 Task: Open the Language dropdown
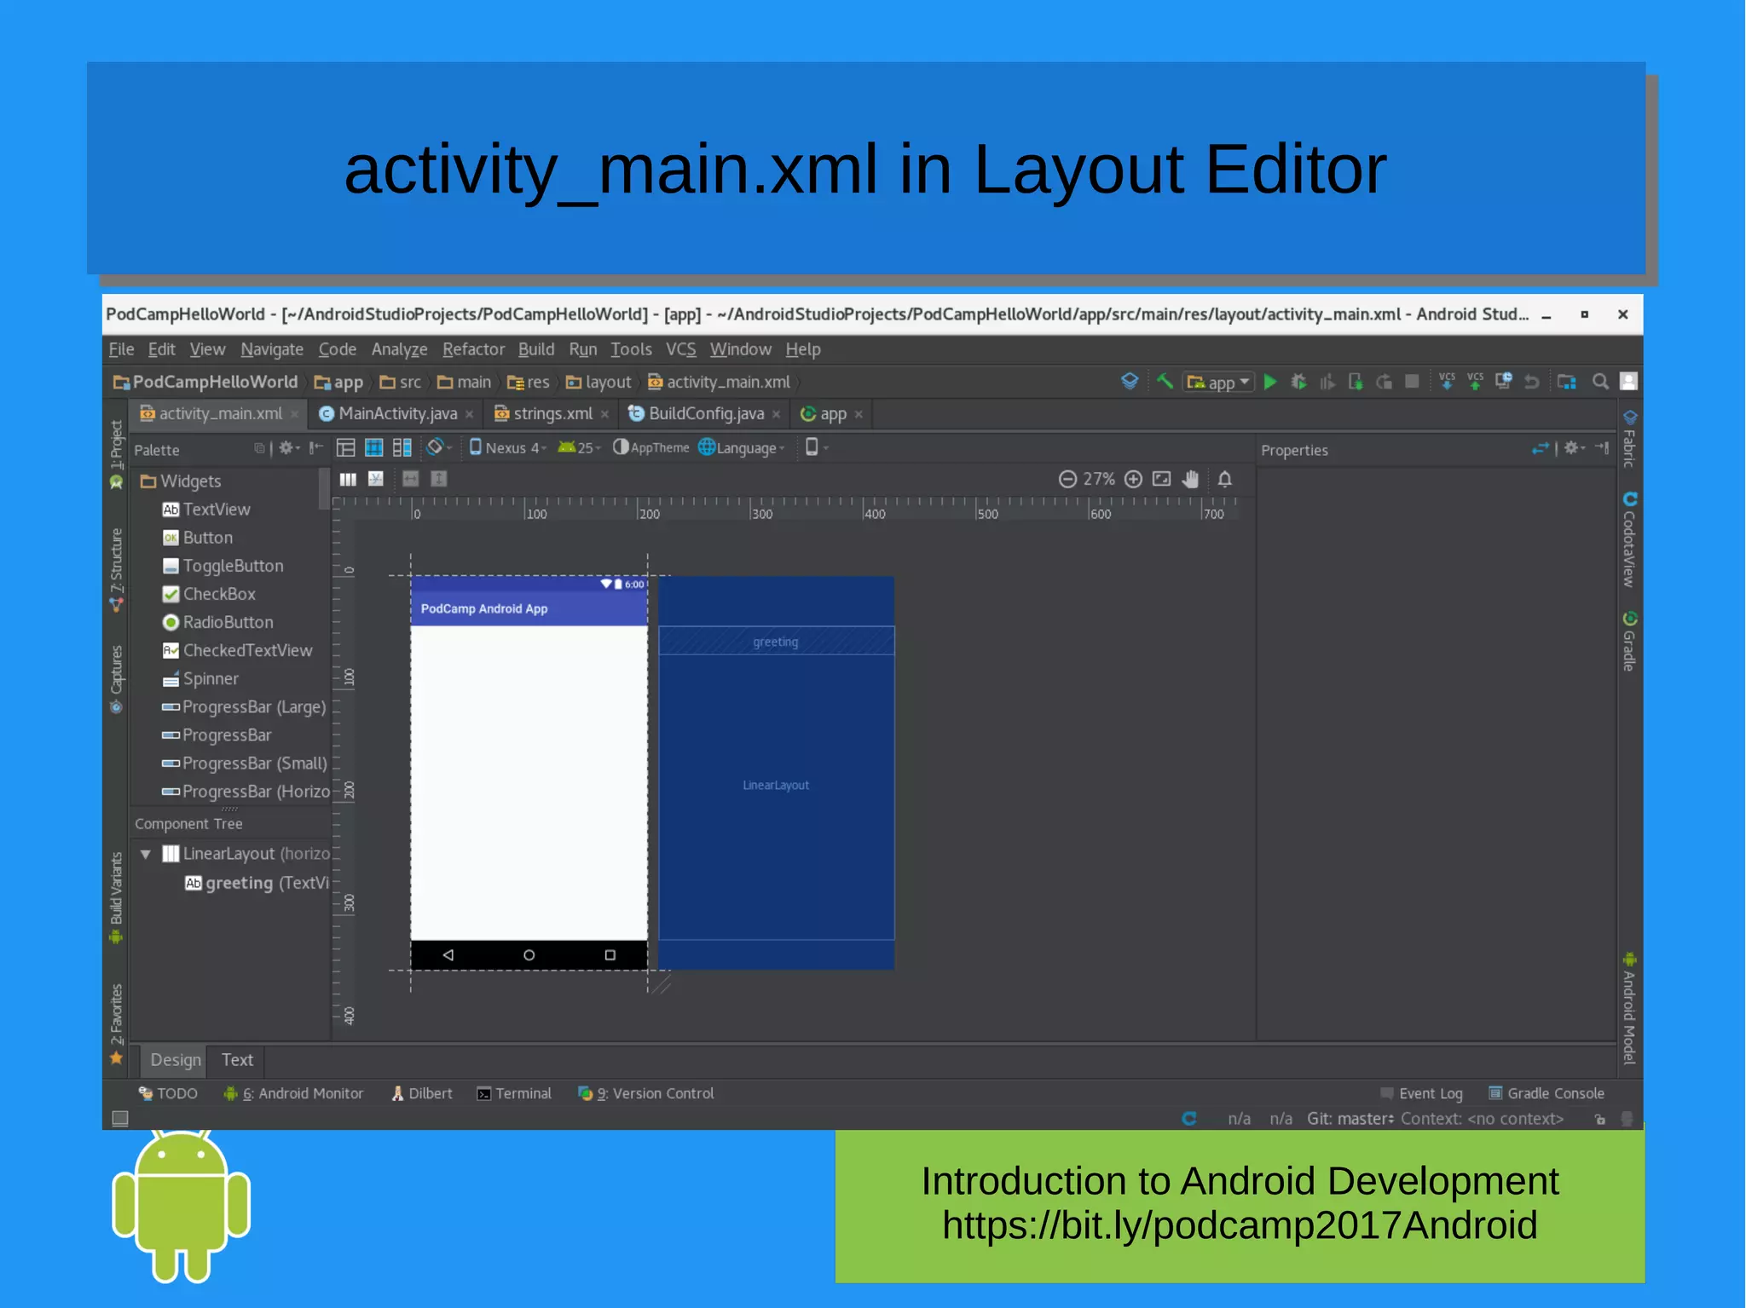tap(741, 447)
